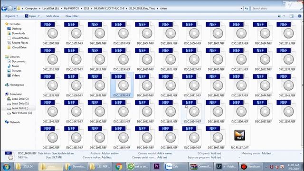This screenshot has width=304, height=171.
Task: Open Downloads in Favorites
Action: [19, 33]
